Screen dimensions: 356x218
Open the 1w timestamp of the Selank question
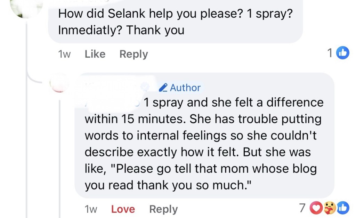pyautogui.click(x=65, y=54)
